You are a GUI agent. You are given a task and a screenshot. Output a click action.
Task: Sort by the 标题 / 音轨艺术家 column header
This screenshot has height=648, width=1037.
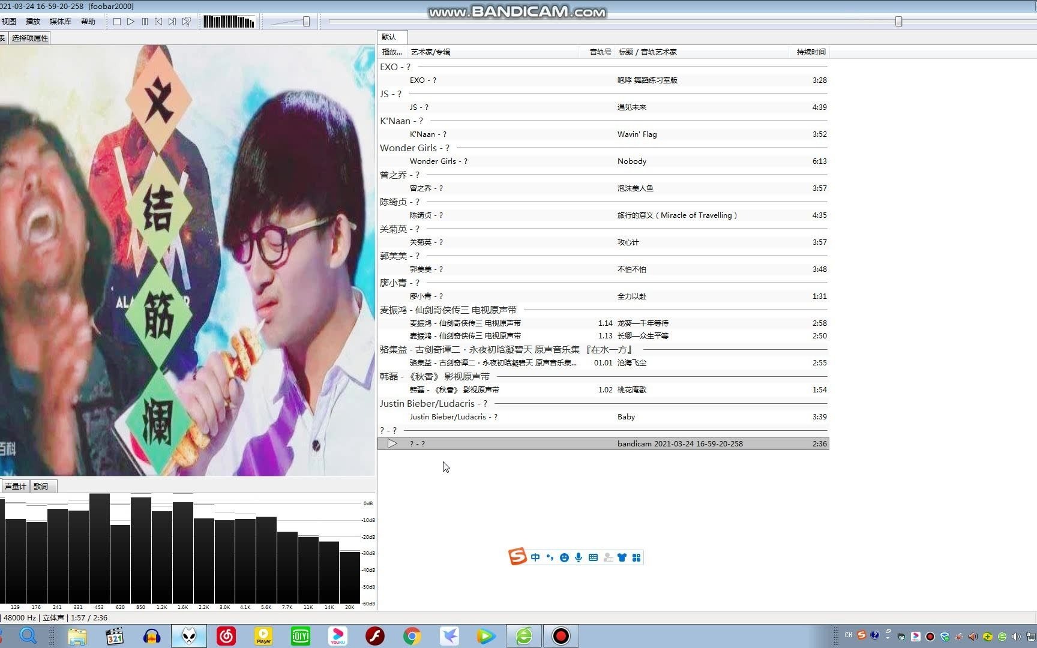tap(702, 52)
